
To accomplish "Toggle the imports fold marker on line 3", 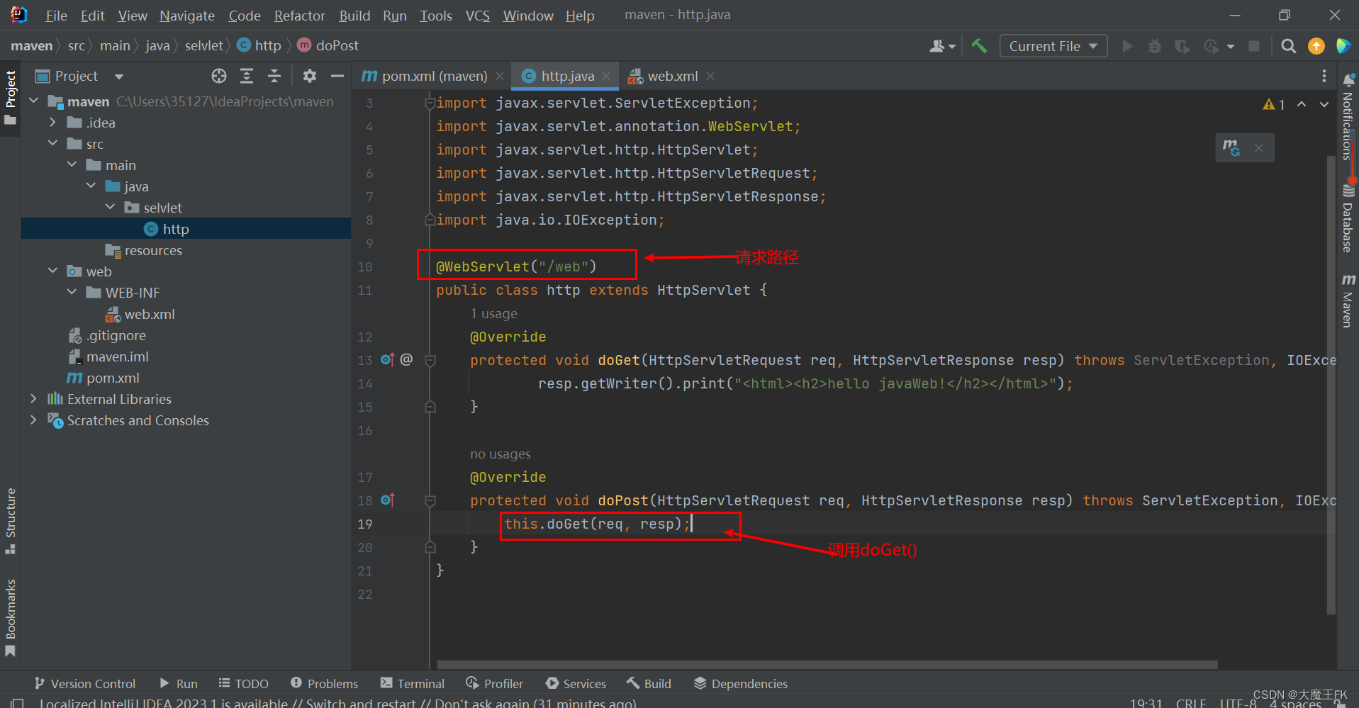I will [x=430, y=103].
